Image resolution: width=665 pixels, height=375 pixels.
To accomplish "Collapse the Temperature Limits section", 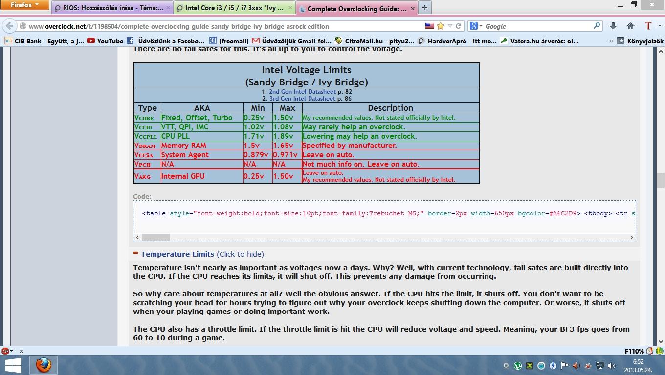I will point(135,254).
